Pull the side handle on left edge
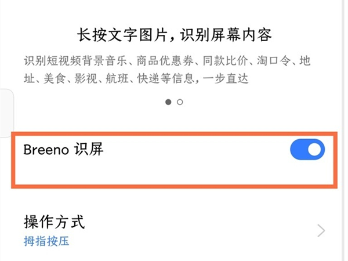The height and width of the screenshot is (261, 348). 5,110
